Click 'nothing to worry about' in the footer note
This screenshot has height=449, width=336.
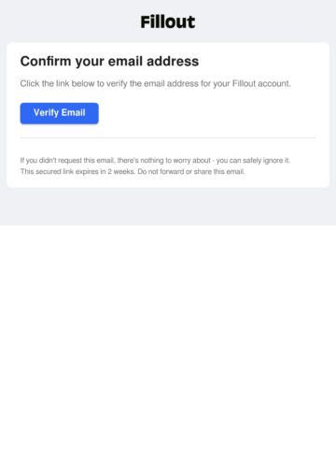tap(175, 160)
